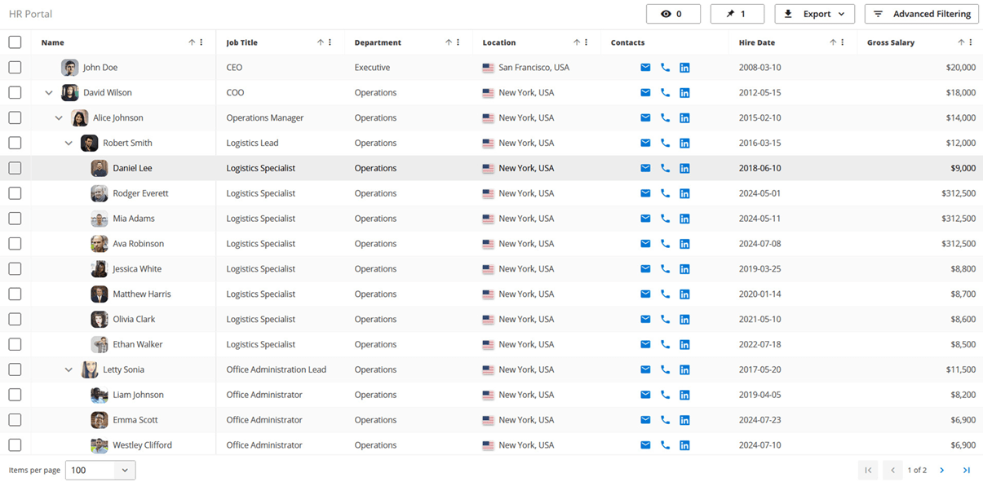Go to the next page arrow
Image resolution: width=983 pixels, height=482 pixels.
coord(942,471)
